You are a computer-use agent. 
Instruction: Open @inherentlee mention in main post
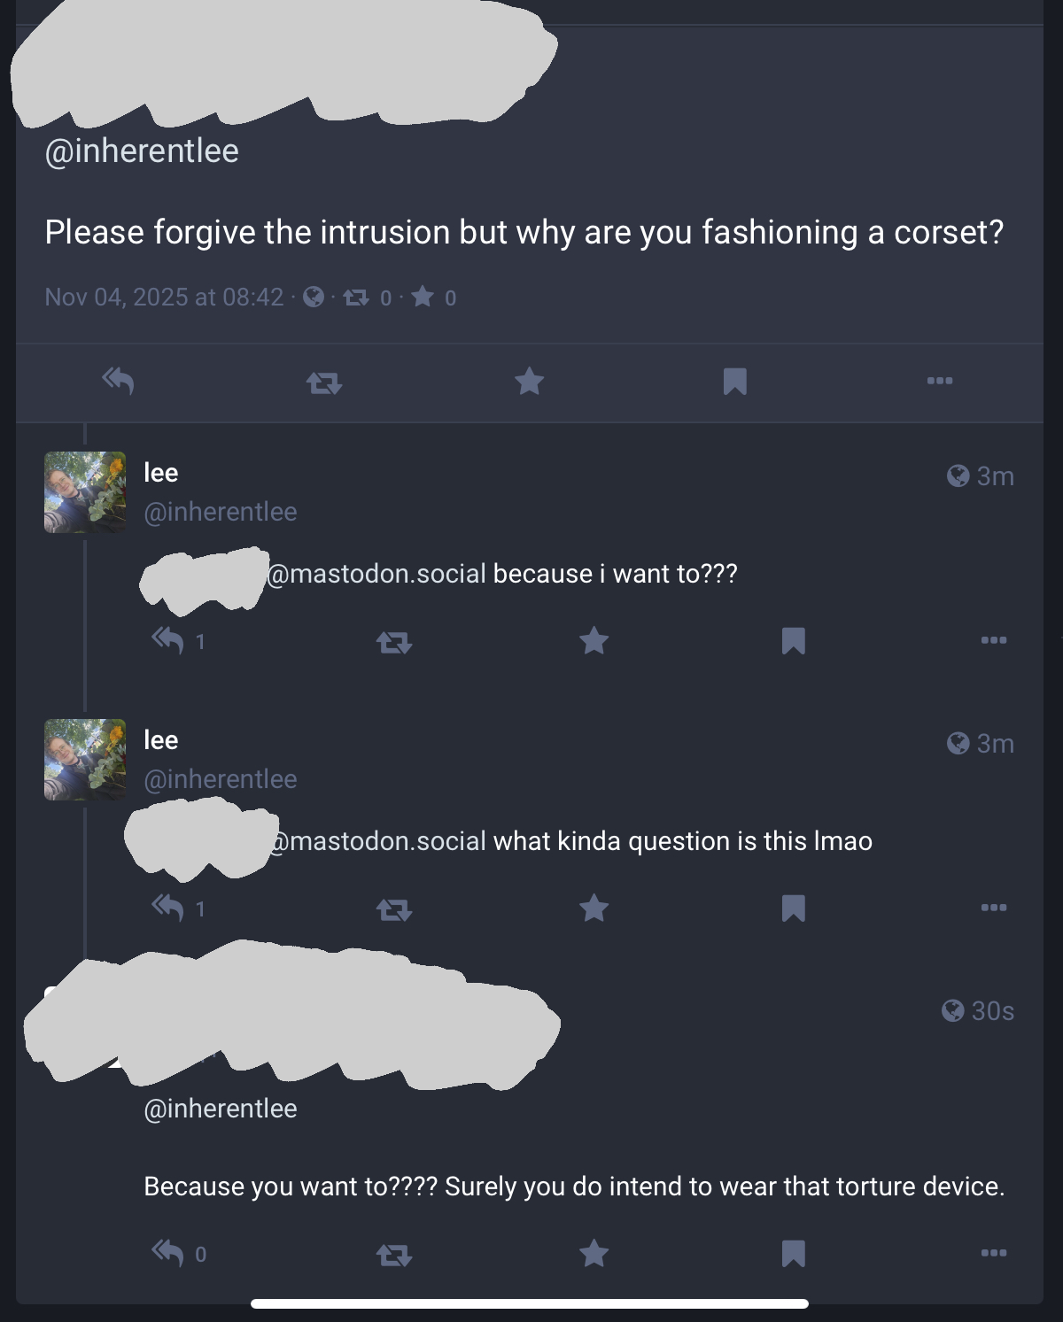[x=142, y=151]
